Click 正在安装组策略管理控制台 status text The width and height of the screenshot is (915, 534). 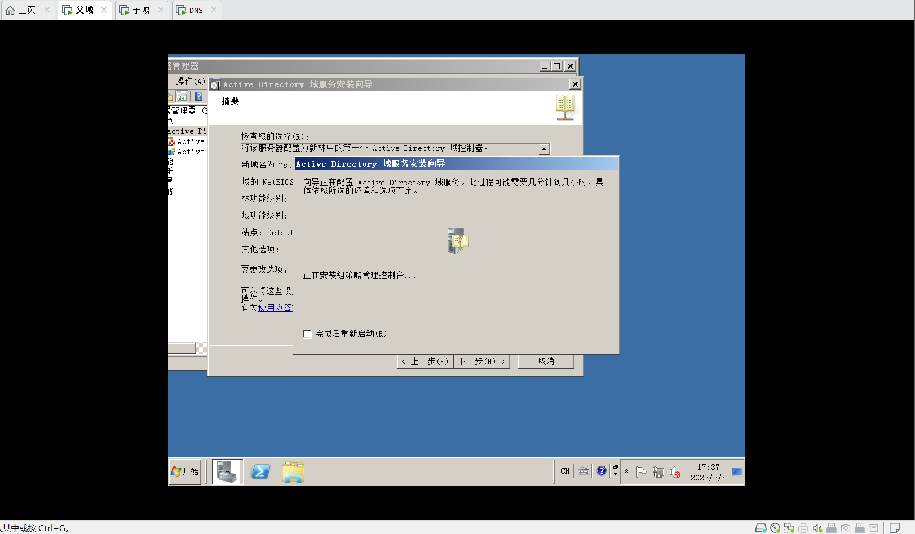[359, 275]
